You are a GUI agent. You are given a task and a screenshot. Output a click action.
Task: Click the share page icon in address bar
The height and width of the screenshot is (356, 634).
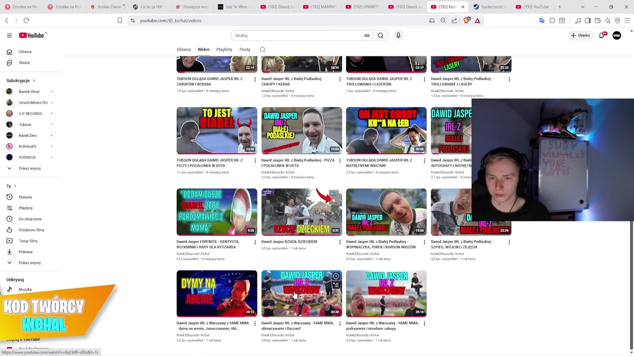454,20
